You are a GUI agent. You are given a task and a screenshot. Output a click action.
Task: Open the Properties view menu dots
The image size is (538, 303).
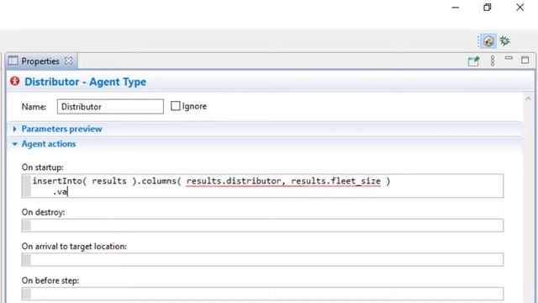coord(493,61)
